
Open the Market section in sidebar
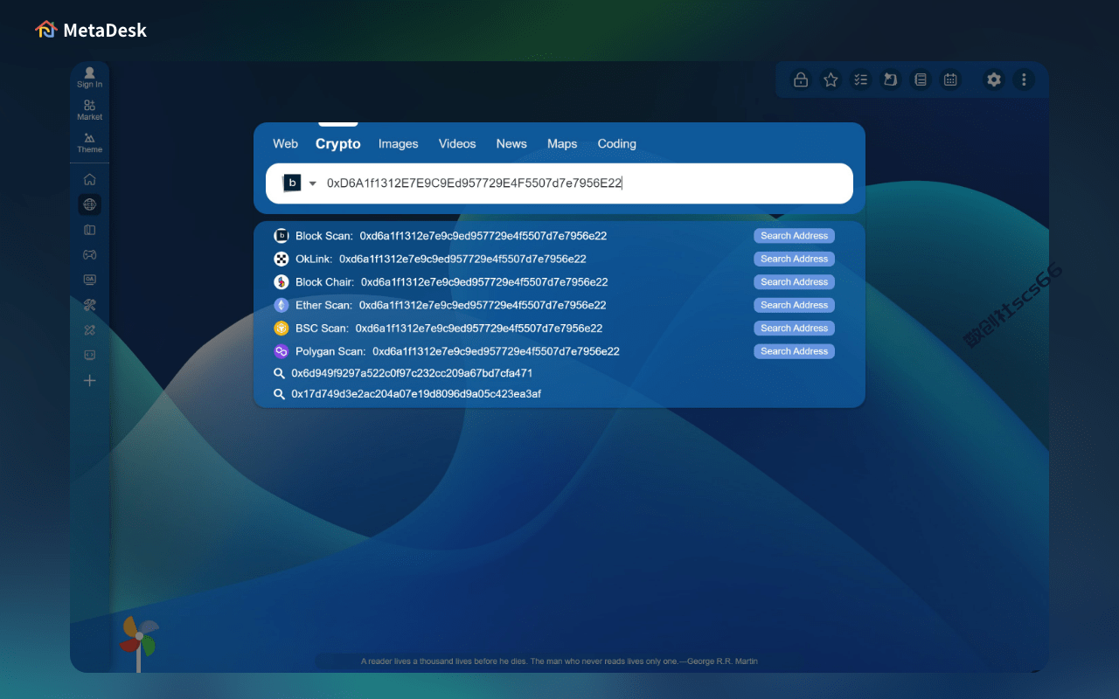coord(89,109)
